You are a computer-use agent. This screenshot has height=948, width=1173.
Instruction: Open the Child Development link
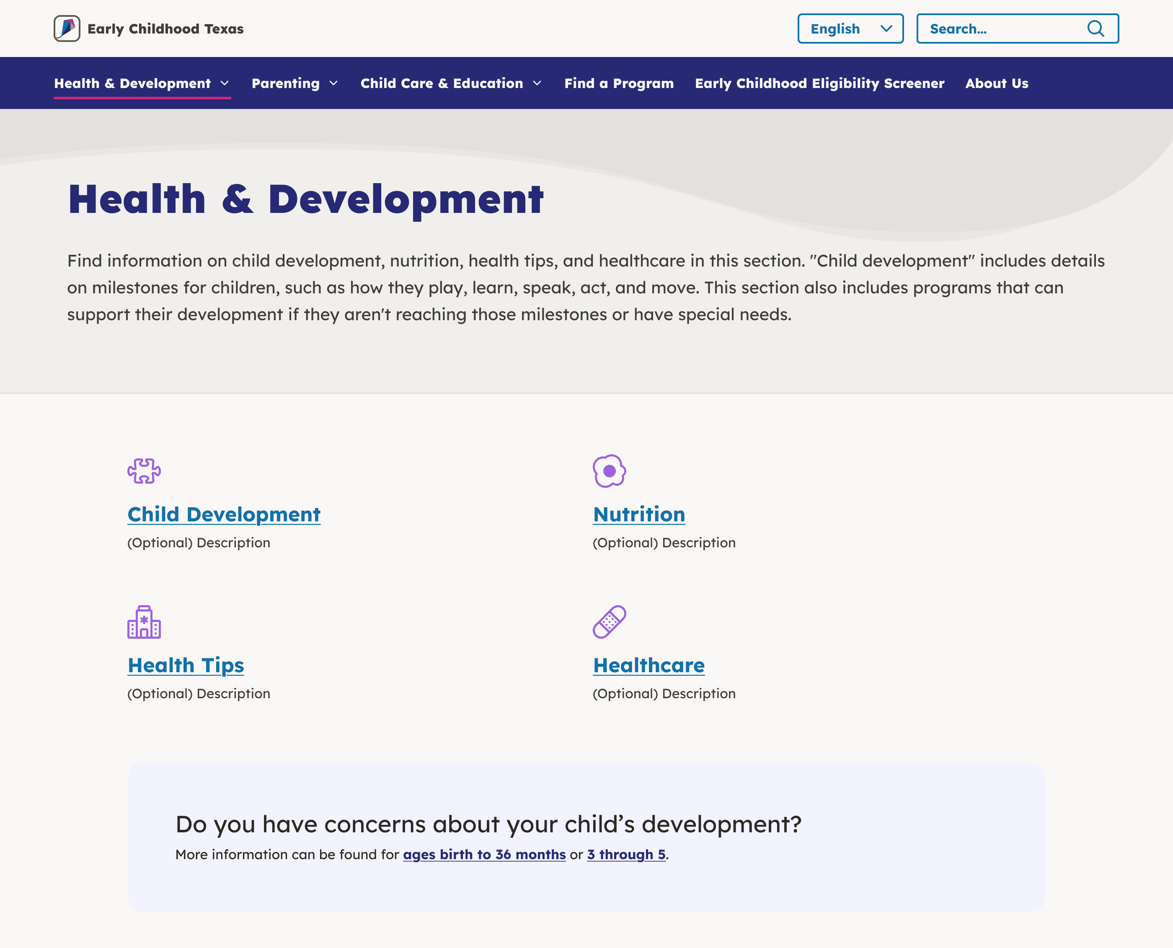224,514
